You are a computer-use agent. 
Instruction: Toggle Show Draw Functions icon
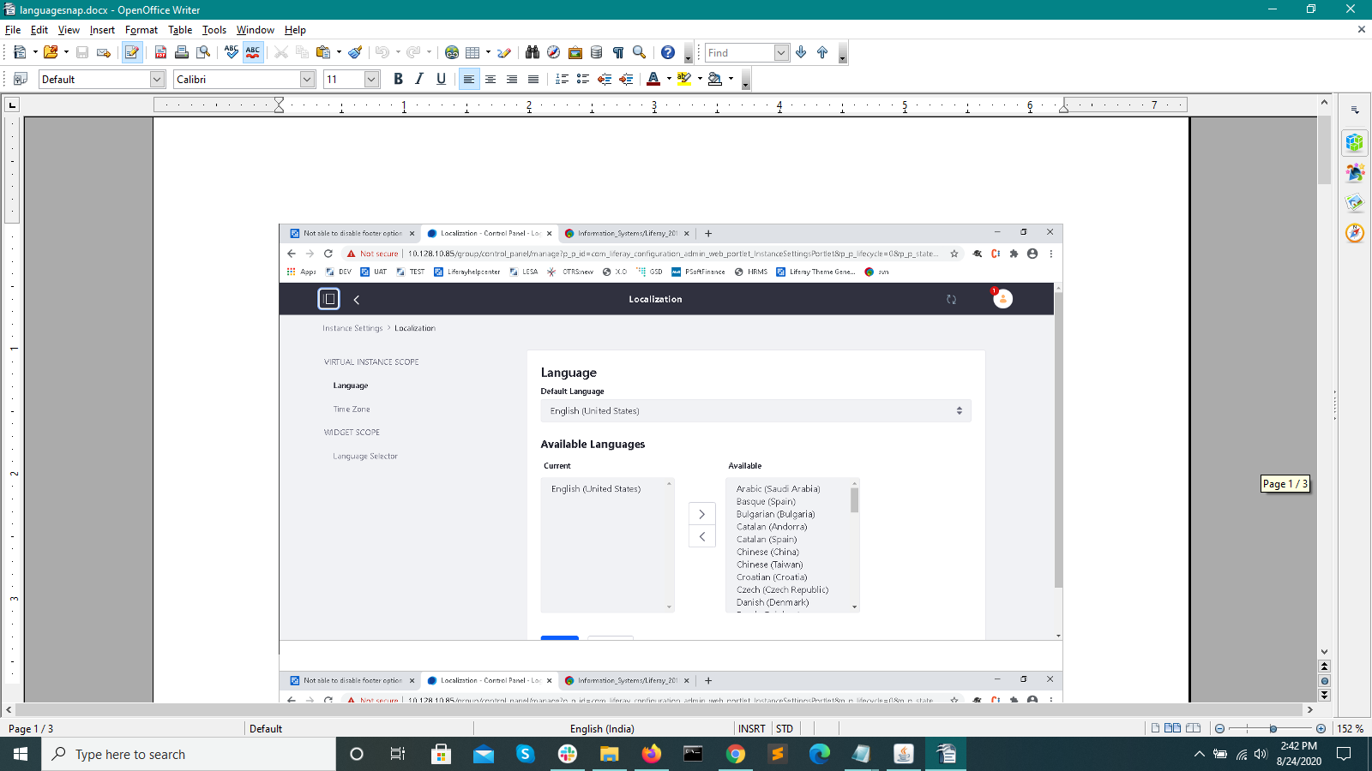pos(504,52)
